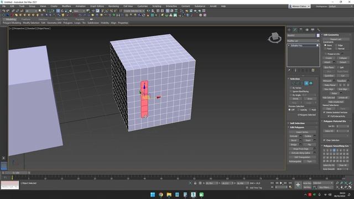Select the Select and Move tool

tap(58, 11)
